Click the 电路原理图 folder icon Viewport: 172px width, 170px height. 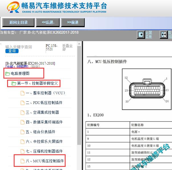tap(8, 74)
